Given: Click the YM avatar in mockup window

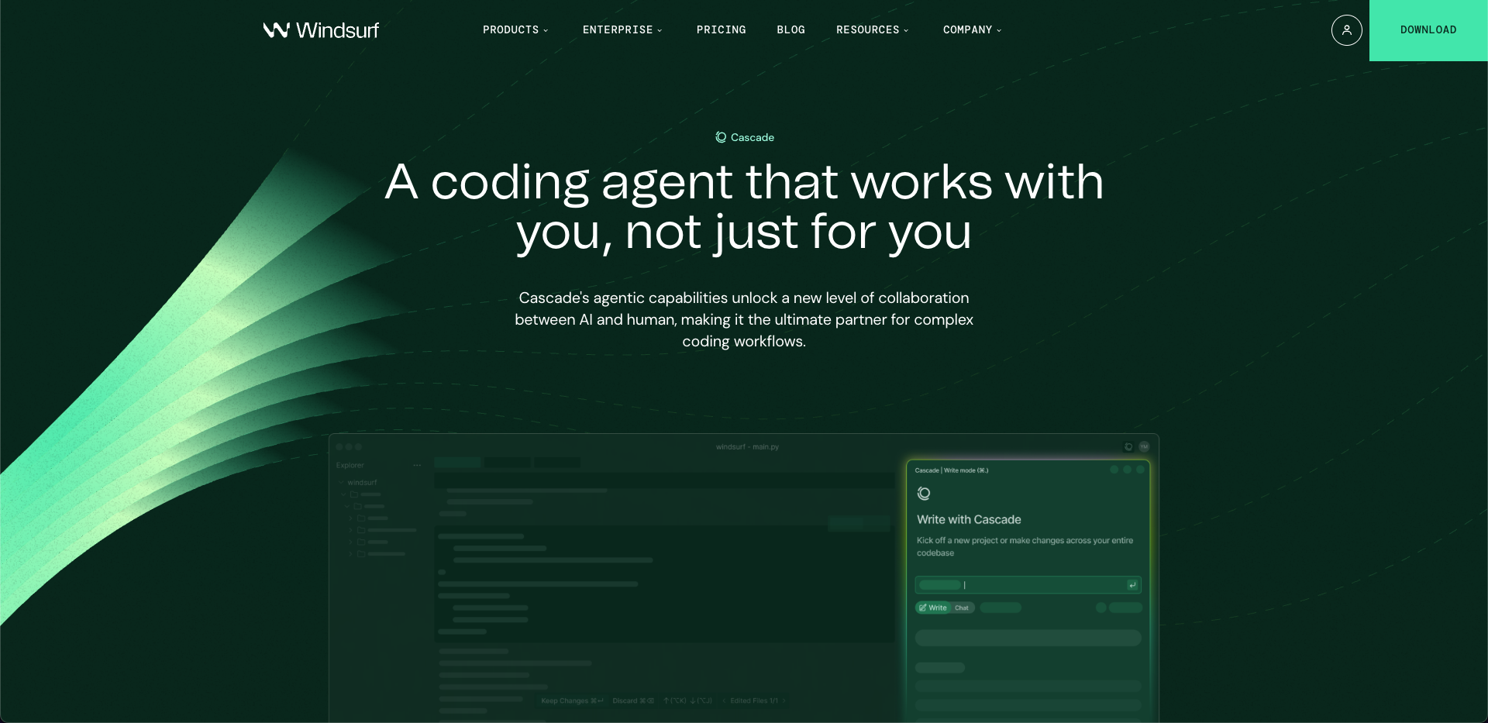Looking at the screenshot, I should pyautogui.click(x=1144, y=446).
